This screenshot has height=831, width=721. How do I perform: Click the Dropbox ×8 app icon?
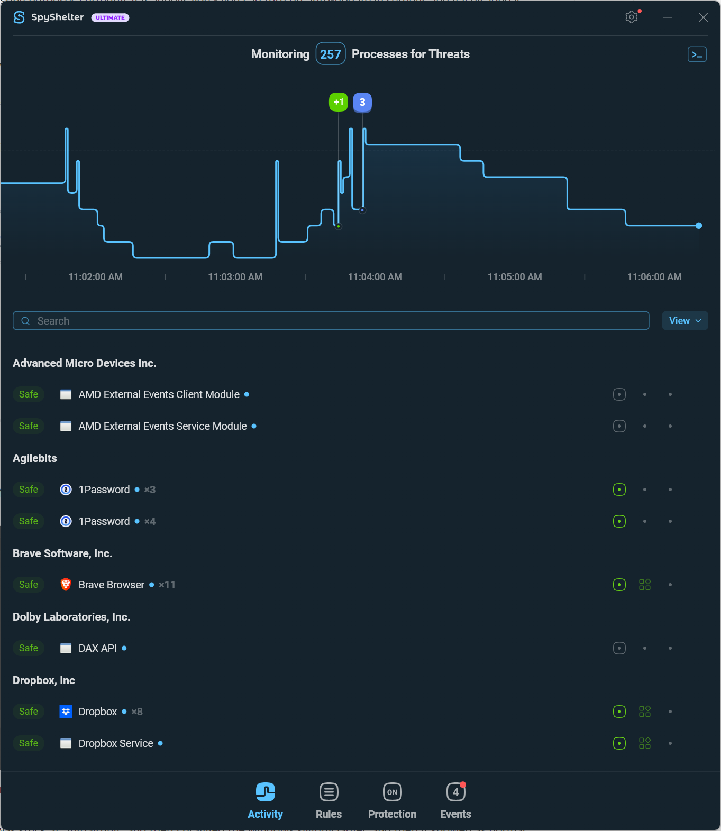click(x=66, y=712)
